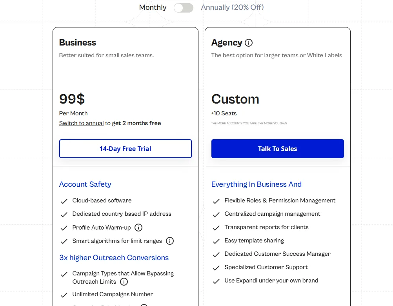
Task: Click the 3x higher Outreach Conversions heading
Action: coord(114,257)
